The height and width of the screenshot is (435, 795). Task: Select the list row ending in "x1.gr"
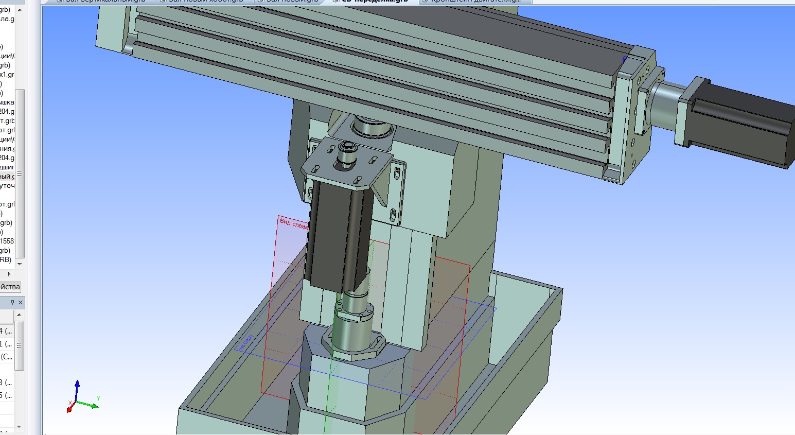coord(7,75)
